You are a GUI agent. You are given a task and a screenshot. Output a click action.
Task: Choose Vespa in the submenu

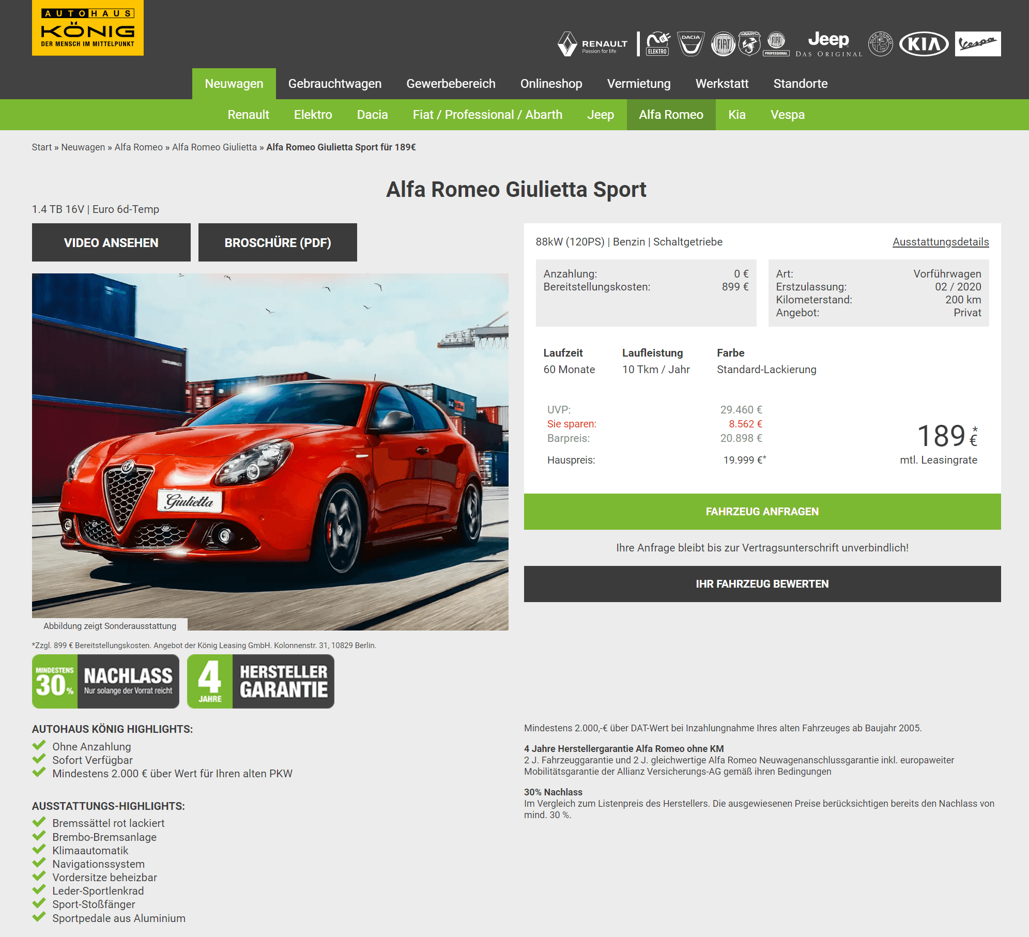788,115
